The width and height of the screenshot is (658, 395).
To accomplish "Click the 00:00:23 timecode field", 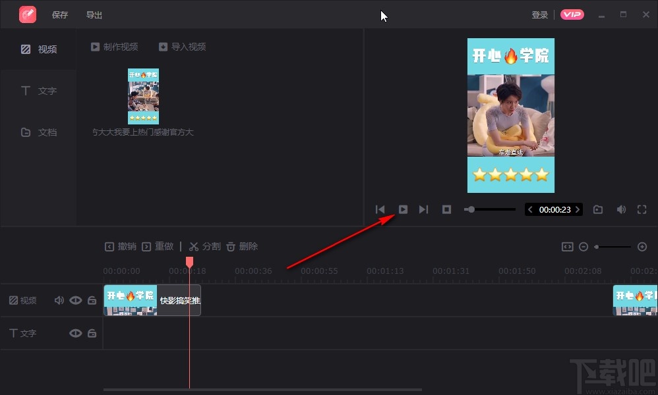I will coord(554,209).
